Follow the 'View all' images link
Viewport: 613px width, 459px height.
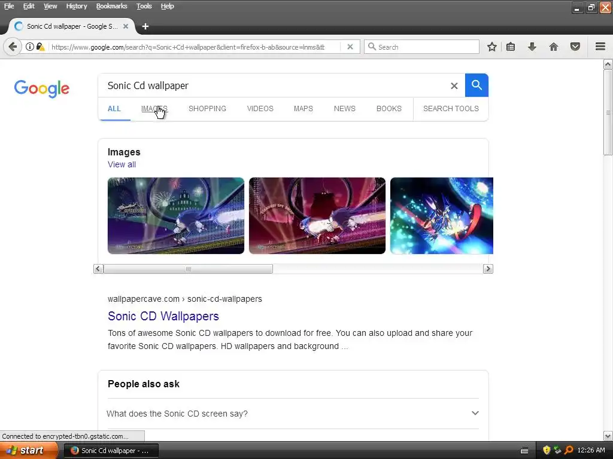(122, 164)
